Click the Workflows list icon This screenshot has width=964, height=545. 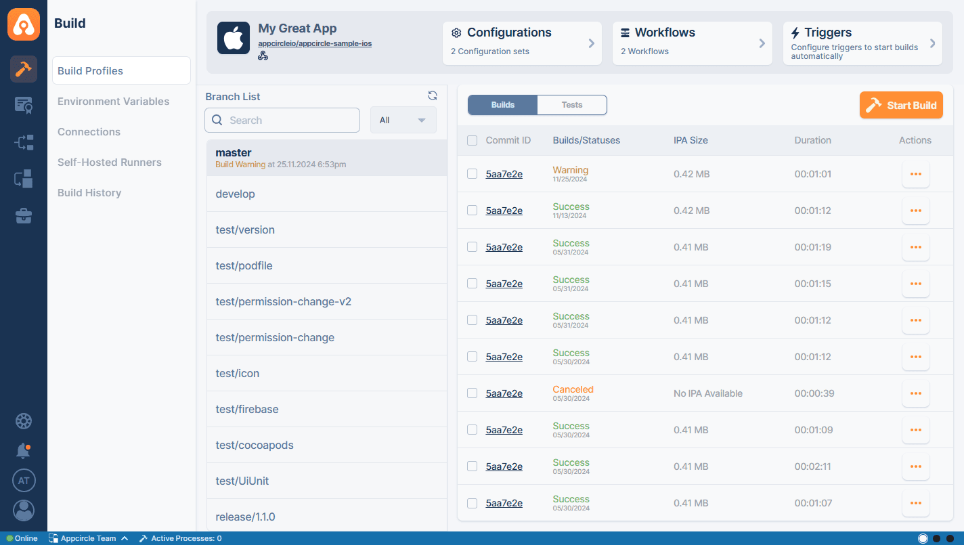point(626,32)
